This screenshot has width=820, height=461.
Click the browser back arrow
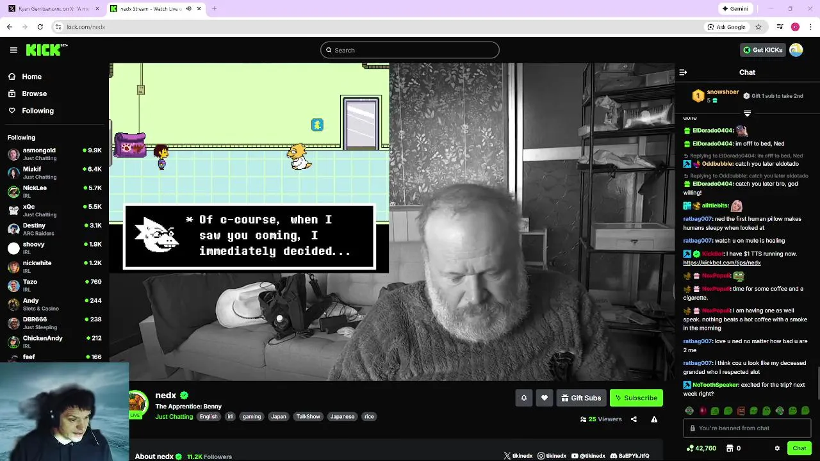pos(9,27)
